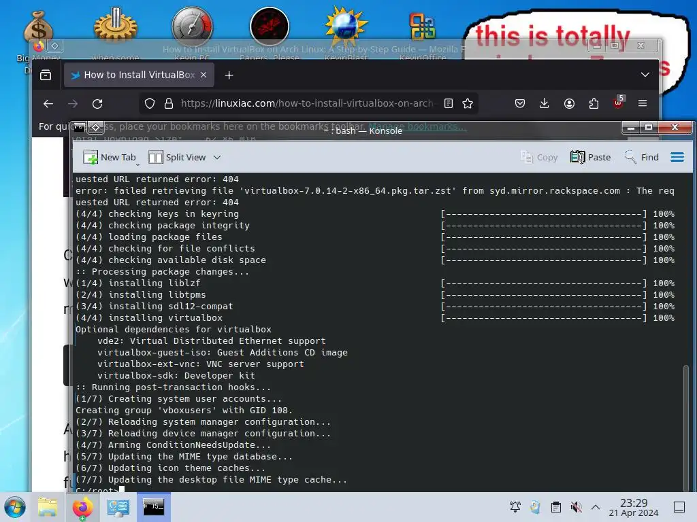Open Firefox tracking protection shield
Viewport: 697px width, 522px height.
pos(150,103)
